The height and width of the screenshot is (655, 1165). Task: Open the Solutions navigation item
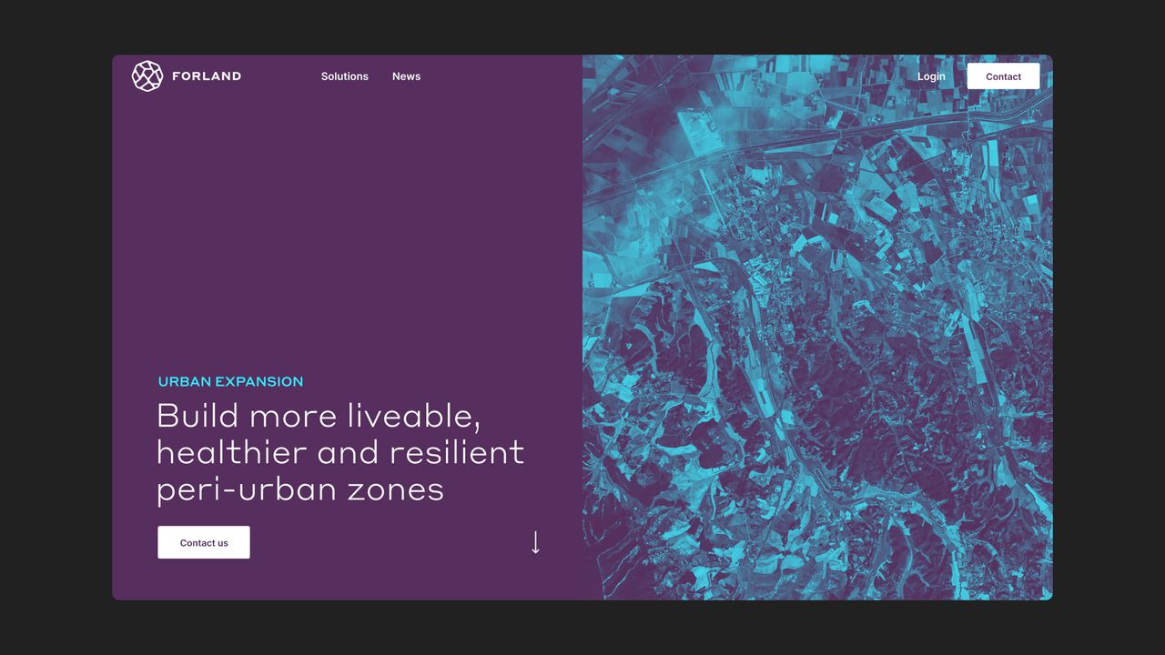(344, 76)
